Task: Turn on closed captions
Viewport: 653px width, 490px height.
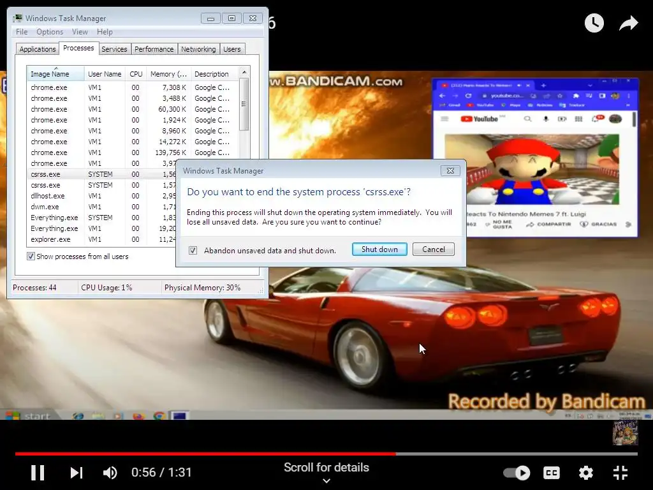Action: (552, 473)
